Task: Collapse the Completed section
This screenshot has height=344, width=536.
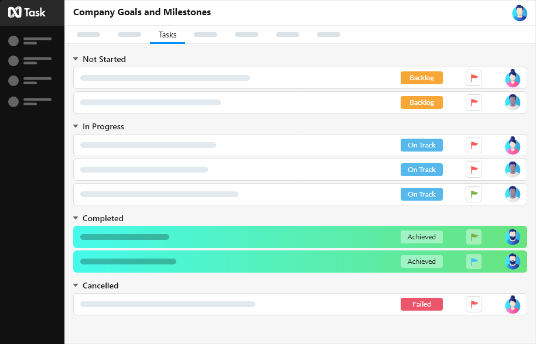Action: (75, 218)
